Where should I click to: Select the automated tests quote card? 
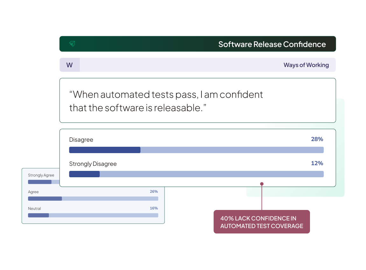click(198, 100)
